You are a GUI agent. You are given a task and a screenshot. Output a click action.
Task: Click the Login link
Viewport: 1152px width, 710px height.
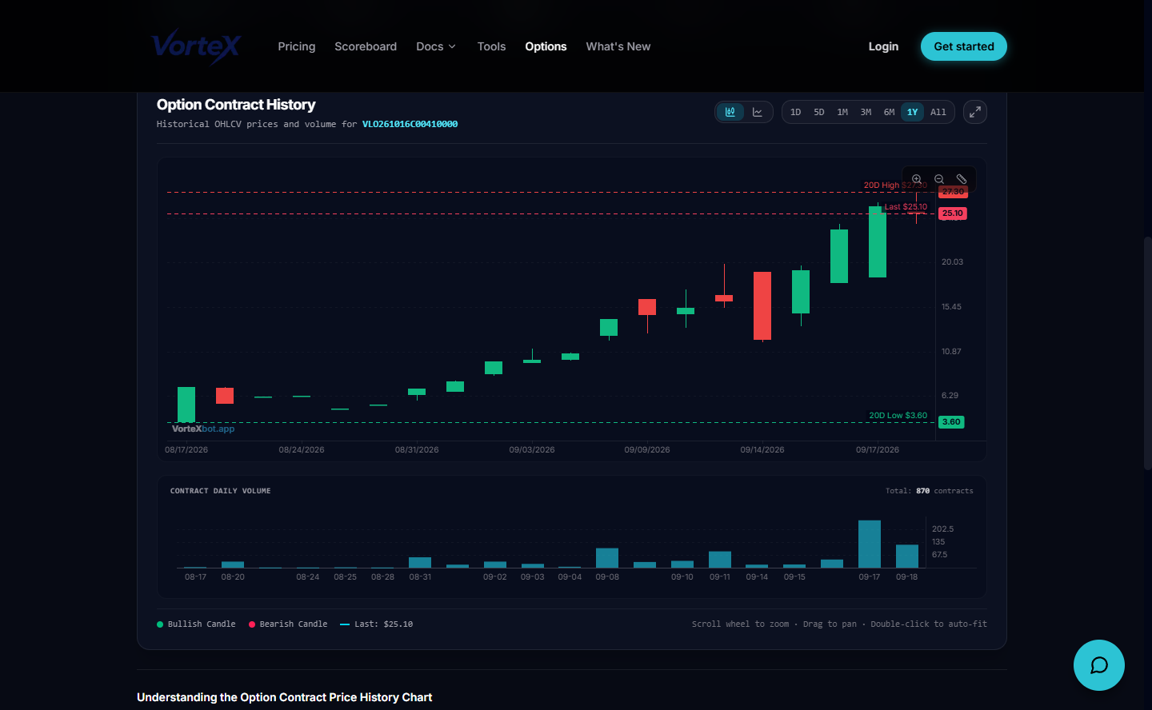(883, 46)
